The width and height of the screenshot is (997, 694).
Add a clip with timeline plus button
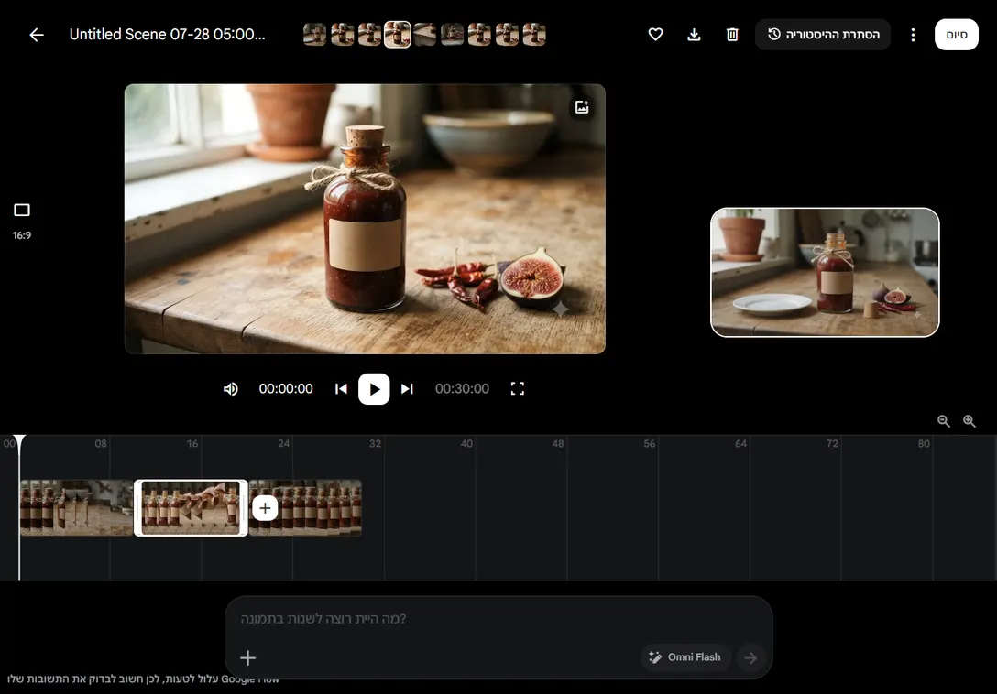pos(265,508)
